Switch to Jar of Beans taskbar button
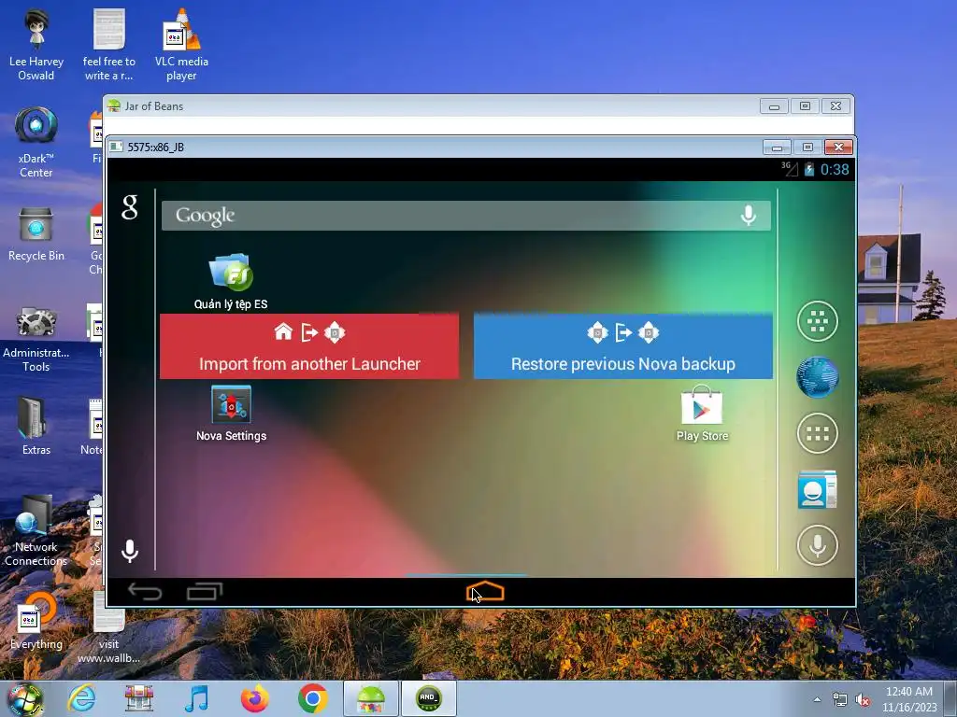 [371, 698]
